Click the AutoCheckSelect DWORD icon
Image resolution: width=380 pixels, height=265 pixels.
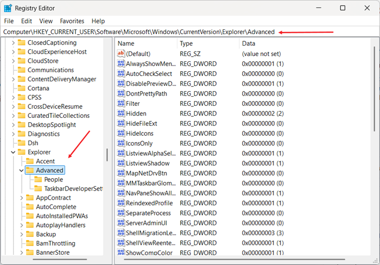pos(121,73)
